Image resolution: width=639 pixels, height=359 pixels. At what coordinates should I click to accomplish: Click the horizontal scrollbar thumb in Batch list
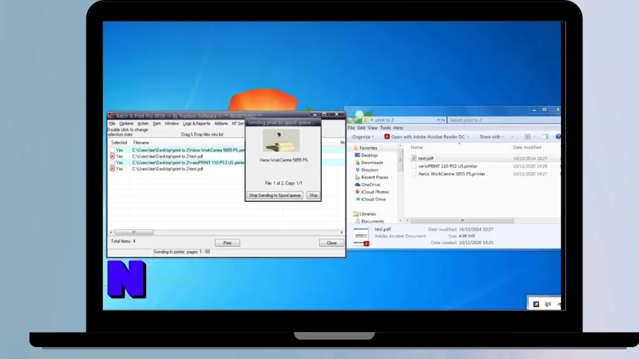[134, 232]
